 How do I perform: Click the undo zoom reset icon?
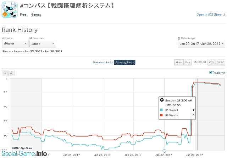point(5,72)
